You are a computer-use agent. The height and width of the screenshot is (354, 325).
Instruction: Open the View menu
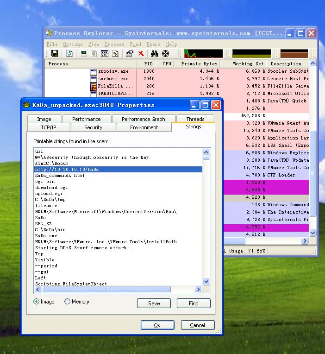click(94, 44)
